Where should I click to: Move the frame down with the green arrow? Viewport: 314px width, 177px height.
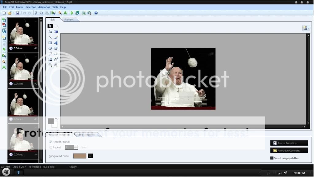pos(4,49)
